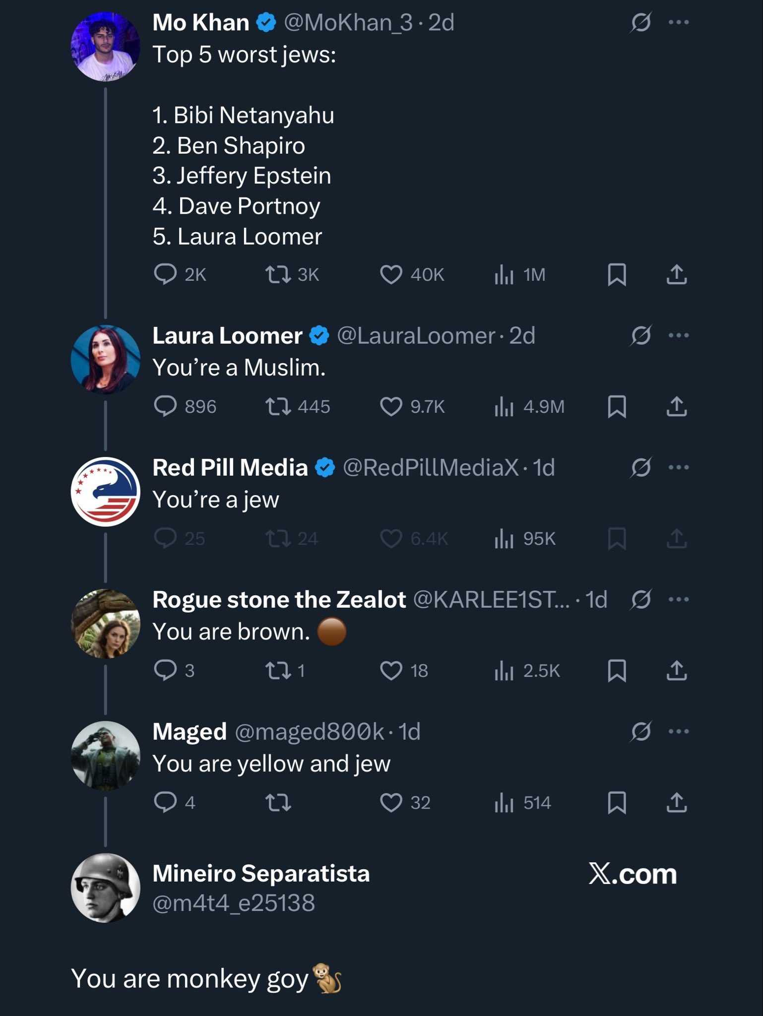Open more options on Laura Loomer's reply
This screenshot has height=1016, width=763.
coord(679,336)
